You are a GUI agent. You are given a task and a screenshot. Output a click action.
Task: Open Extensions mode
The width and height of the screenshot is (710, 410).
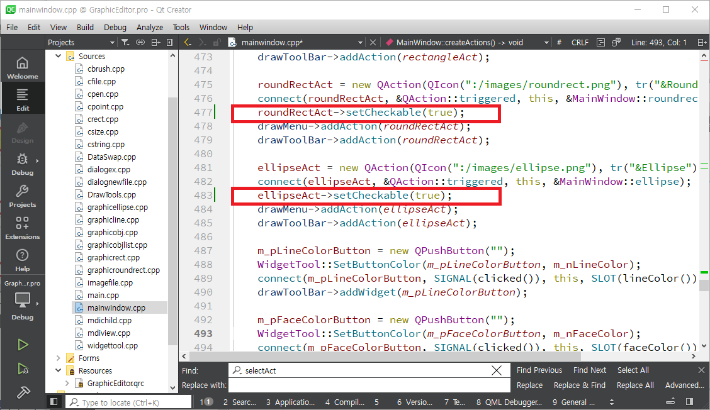coord(22,228)
